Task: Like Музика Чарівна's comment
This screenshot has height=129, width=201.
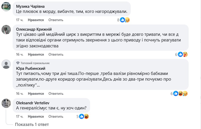Action: [x=36, y=20]
